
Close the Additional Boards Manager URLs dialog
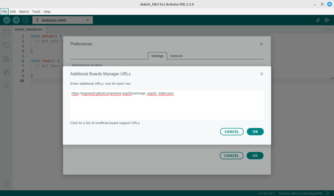coord(262,74)
